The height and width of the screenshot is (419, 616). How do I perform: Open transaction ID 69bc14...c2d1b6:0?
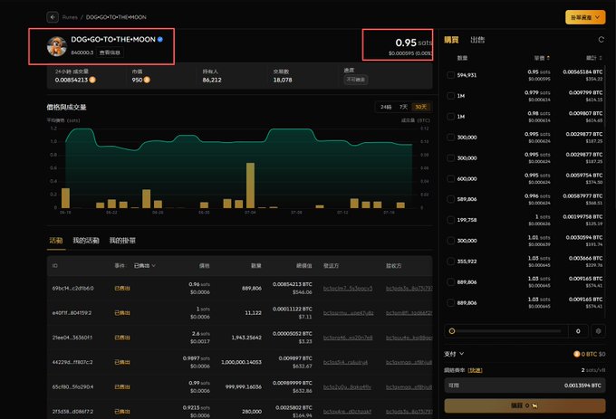click(x=72, y=288)
